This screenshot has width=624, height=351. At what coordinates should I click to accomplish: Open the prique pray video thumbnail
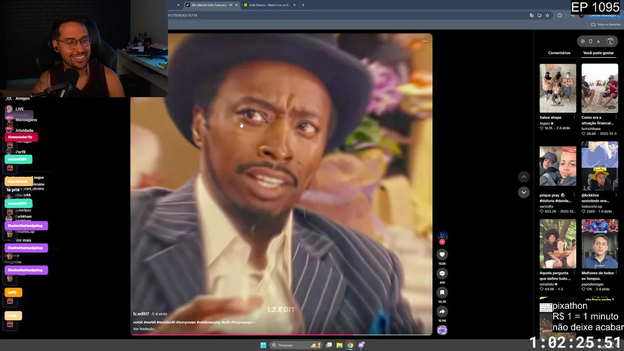click(558, 166)
